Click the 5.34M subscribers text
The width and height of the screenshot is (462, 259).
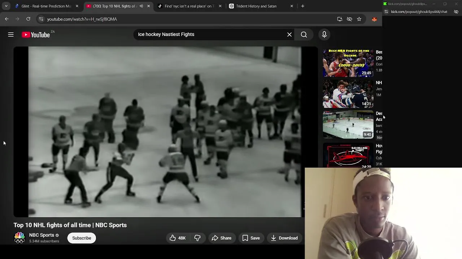coord(44,241)
